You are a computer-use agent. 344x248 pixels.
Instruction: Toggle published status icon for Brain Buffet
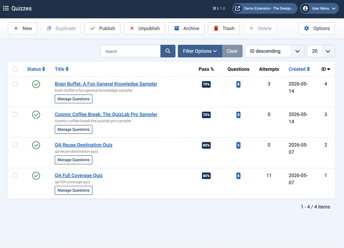(36, 84)
